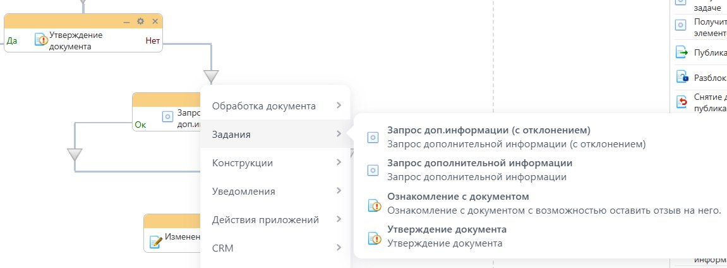Select the Снятие публикации red-arrow icon
This screenshot has width=727, height=268.
[682, 102]
